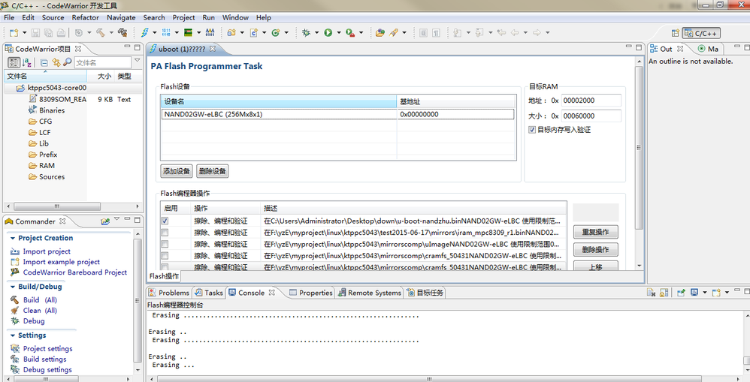This screenshot has height=382, width=750.
Task: Click the console Display Selected Console icon
Action: coord(694,293)
